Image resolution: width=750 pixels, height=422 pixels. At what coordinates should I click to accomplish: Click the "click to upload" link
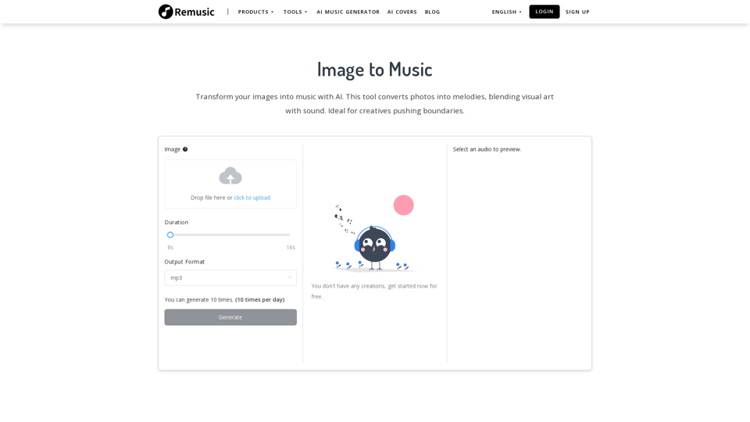(252, 198)
